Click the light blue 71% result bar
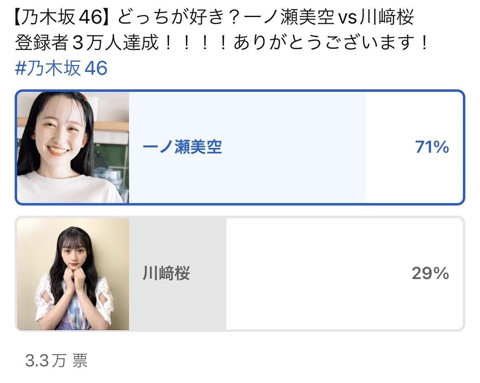Image resolution: width=480 pixels, height=383 pixels. pyautogui.click(x=248, y=147)
